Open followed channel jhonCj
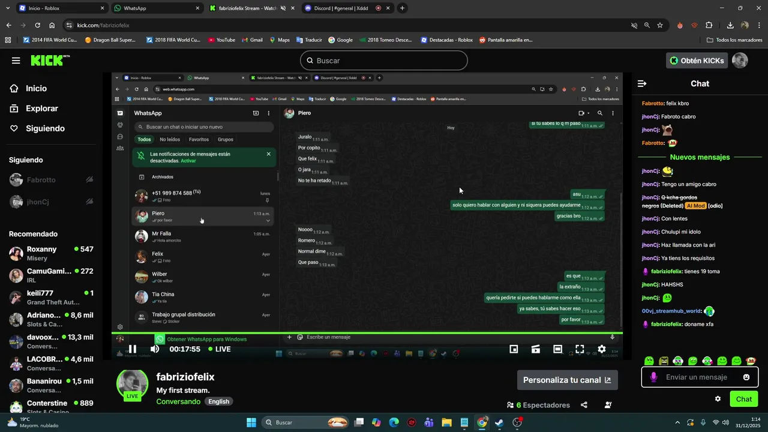 point(51,202)
